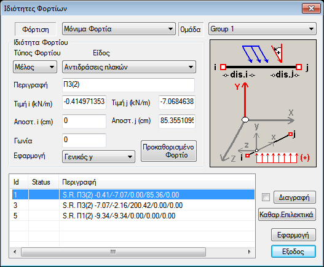The height and width of the screenshot is (267, 324).
Task: Click the Αποστ. j (cm) input field
Action: 177,121
